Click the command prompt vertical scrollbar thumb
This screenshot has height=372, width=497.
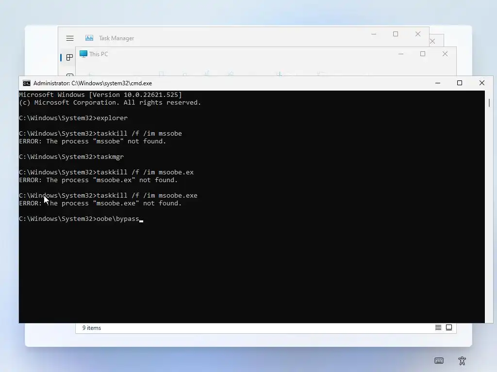tap(489, 103)
